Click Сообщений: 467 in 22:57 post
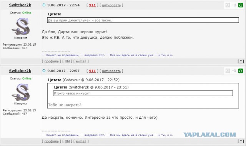The height and width of the screenshot is (146, 246). pos(15,114)
